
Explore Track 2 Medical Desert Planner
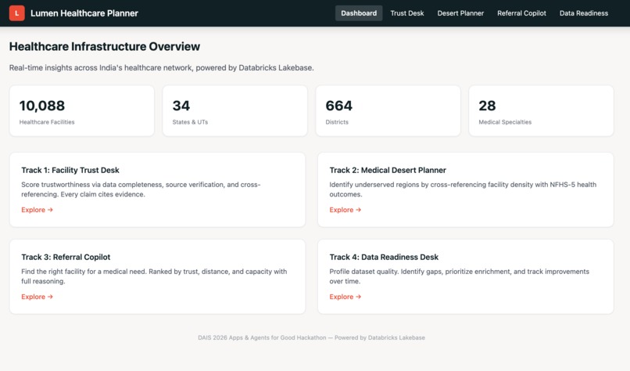click(345, 210)
